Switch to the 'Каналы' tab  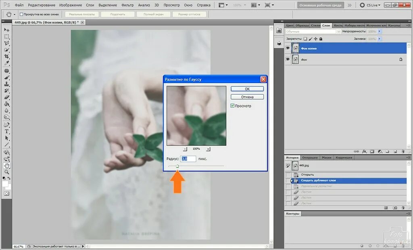[x=394, y=25]
